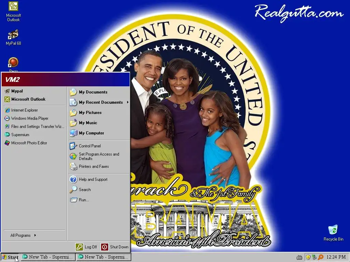Viewport: 350px width, 262px height.
Task: Click the Log Off button
Action: tap(86, 247)
